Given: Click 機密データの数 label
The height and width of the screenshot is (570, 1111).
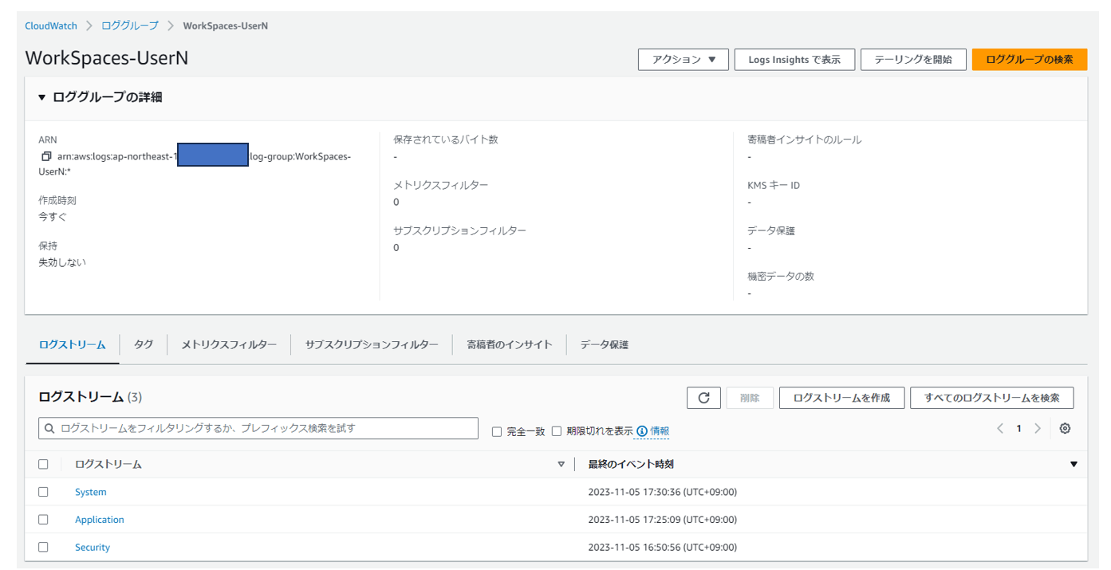Looking at the screenshot, I should coord(781,276).
